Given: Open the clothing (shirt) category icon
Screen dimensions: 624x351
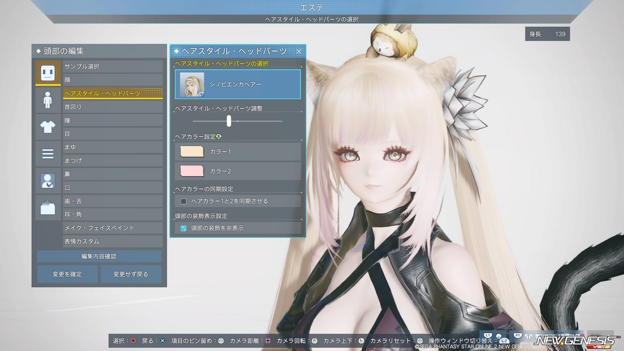Looking at the screenshot, I should (x=48, y=127).
